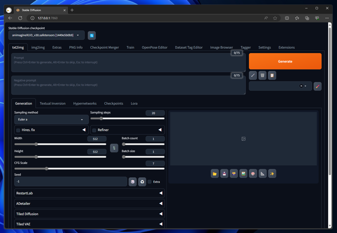Open the browser favorites list icon
The height and width of the screenshot is (233, 337).
(297, 18)
